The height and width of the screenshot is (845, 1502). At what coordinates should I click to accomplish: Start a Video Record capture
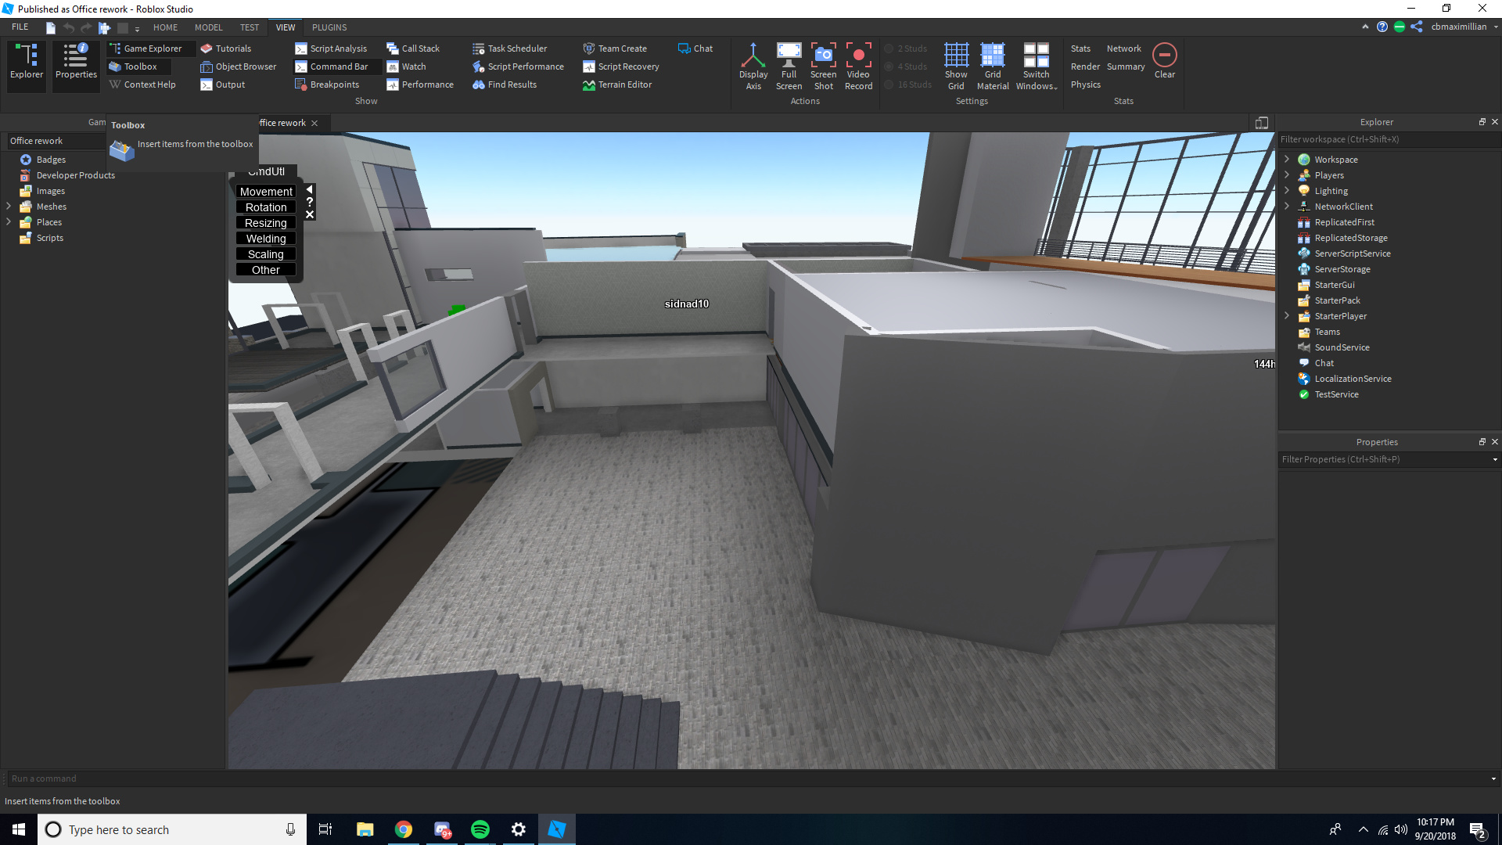(x=858, y=66)
